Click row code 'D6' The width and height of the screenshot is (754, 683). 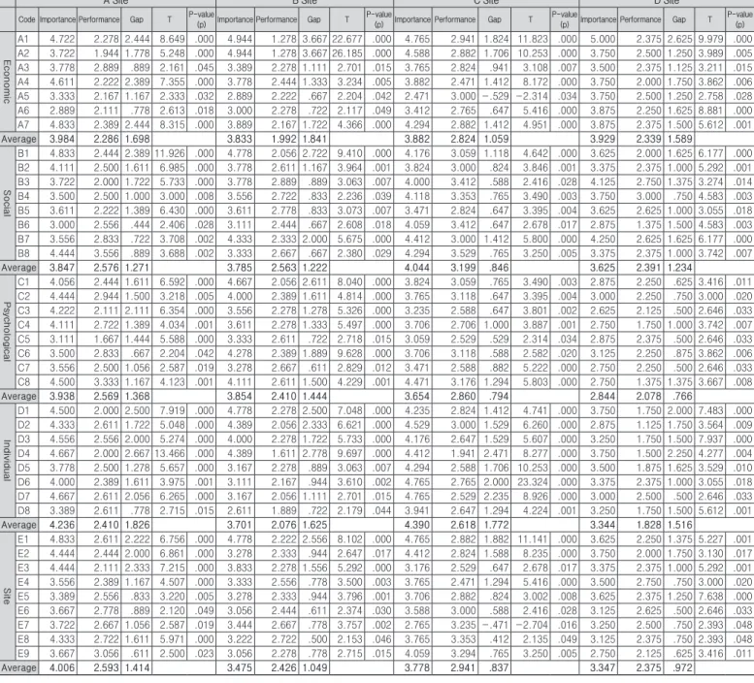click(x=23, y=482)
